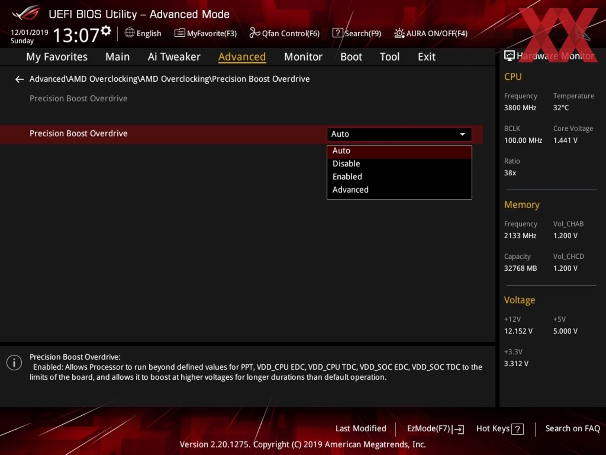Select the Precision Boost Overdrive setting row
This screenshot has width=606, height=455.
(x=241, y=134)
